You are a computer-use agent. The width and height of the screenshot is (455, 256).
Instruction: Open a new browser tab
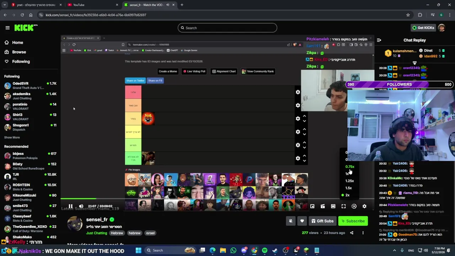point(182,5)
